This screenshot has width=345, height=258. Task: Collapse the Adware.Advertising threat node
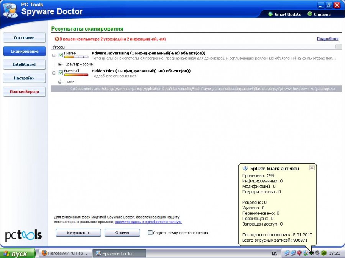(54, 55)
